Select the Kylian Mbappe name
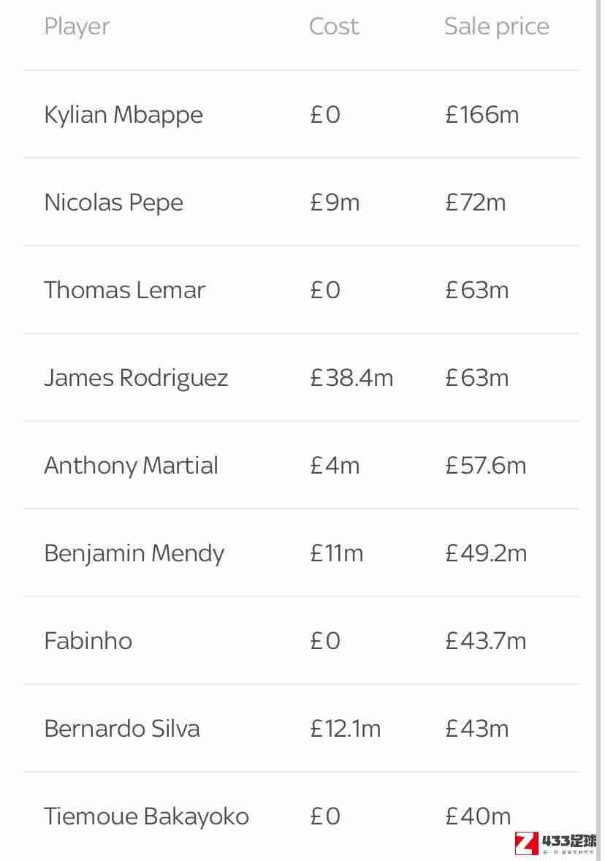The height and width of the screenshot is (861, 605). [x=123, y=115]
